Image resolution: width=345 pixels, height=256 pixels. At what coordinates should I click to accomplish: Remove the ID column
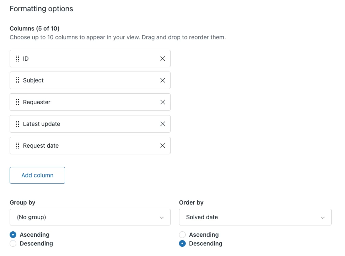click(x=163, y=59)
